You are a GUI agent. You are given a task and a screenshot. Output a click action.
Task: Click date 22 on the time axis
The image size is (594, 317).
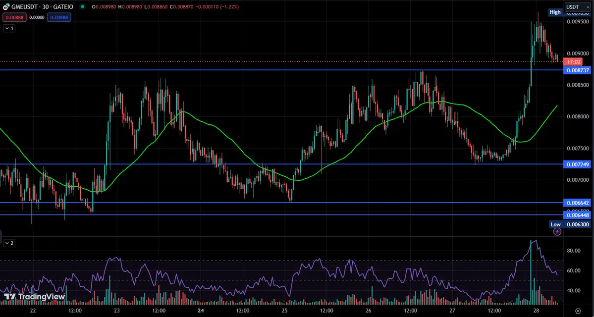point(33,311)
